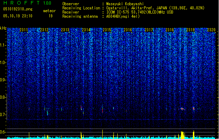219x139 pixels.
Task: Click the date stamp 05.10.19 23:10
Action: coord(18,16)
